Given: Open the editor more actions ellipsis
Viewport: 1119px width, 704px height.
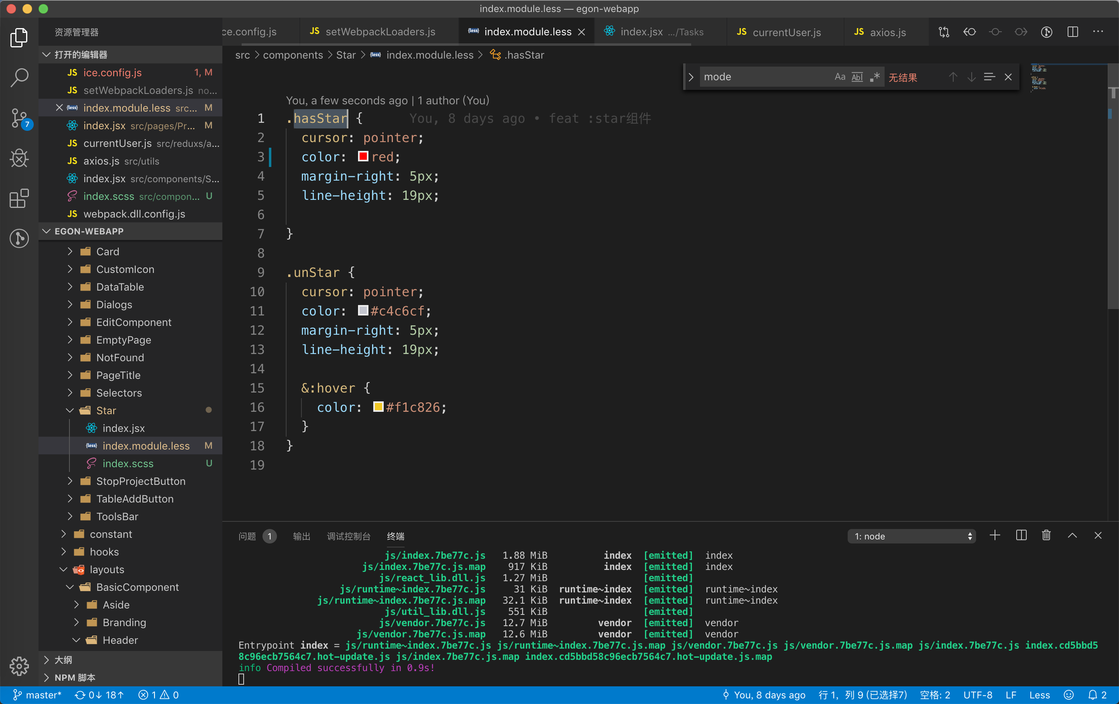Looking at the screenshot, I should click(x=1098, y=32).
